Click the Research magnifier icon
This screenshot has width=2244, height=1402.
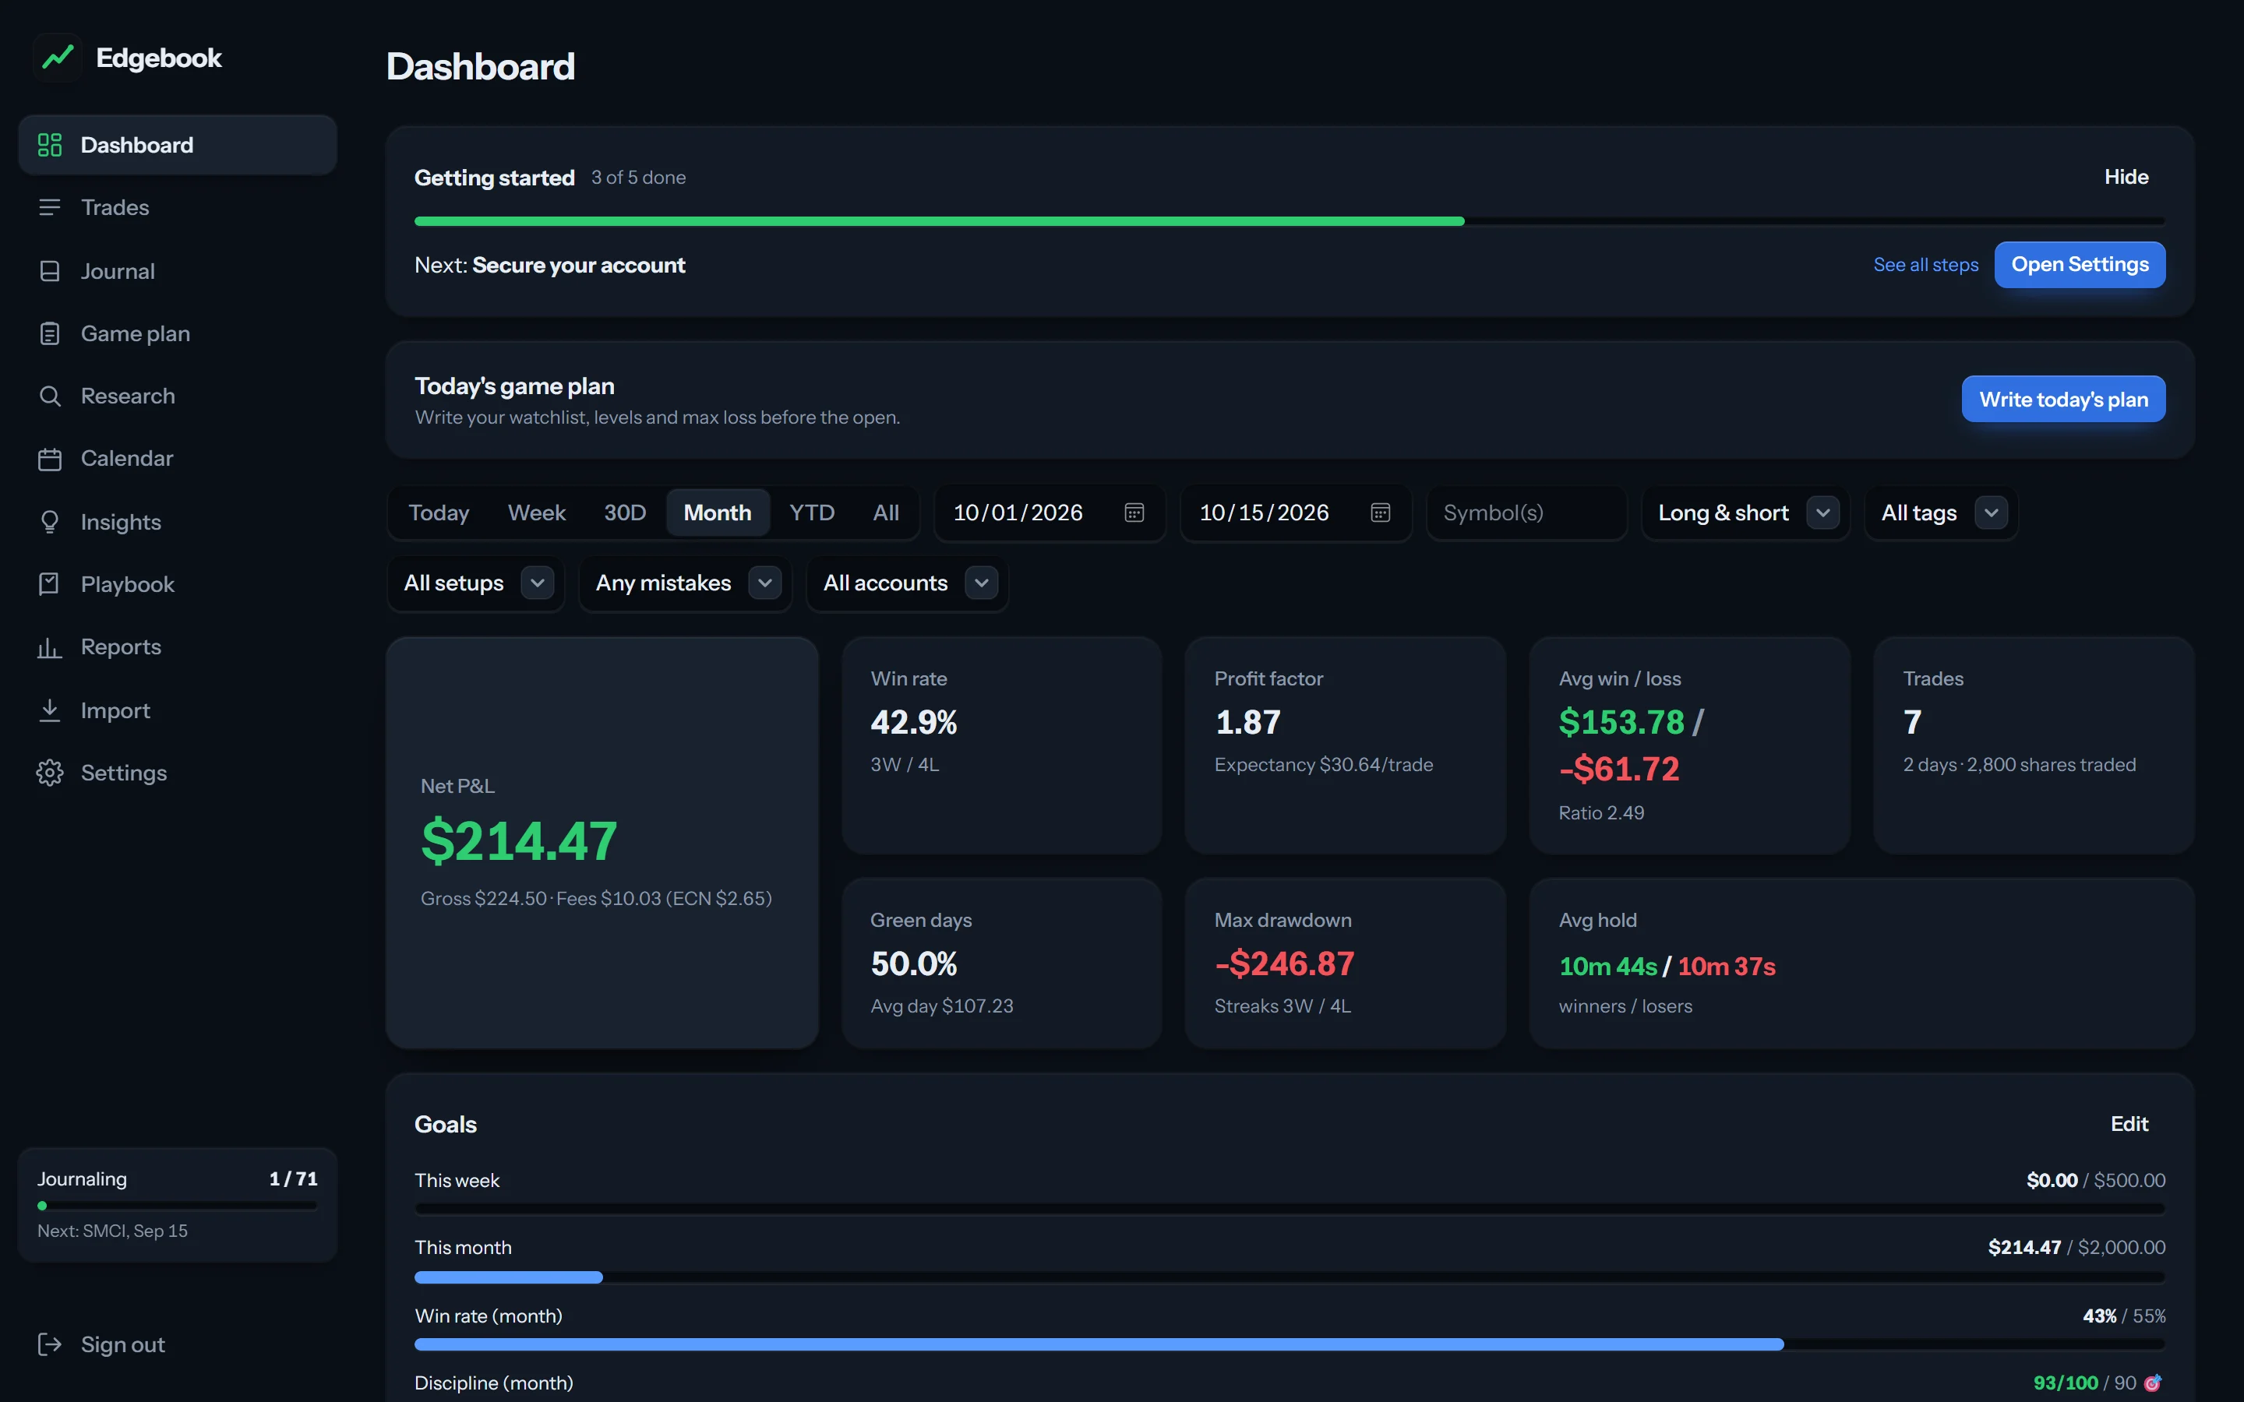tap(49, 396)
